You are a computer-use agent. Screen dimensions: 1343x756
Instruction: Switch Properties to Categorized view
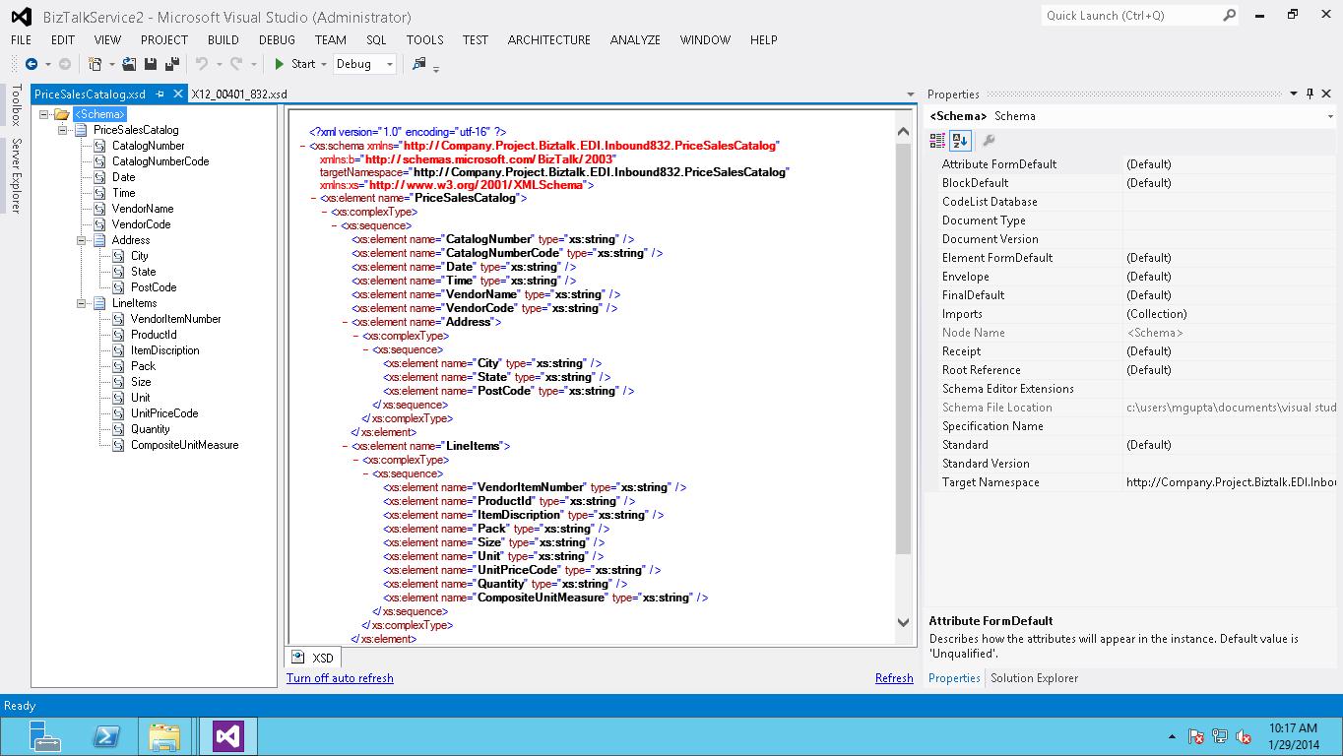938,141
